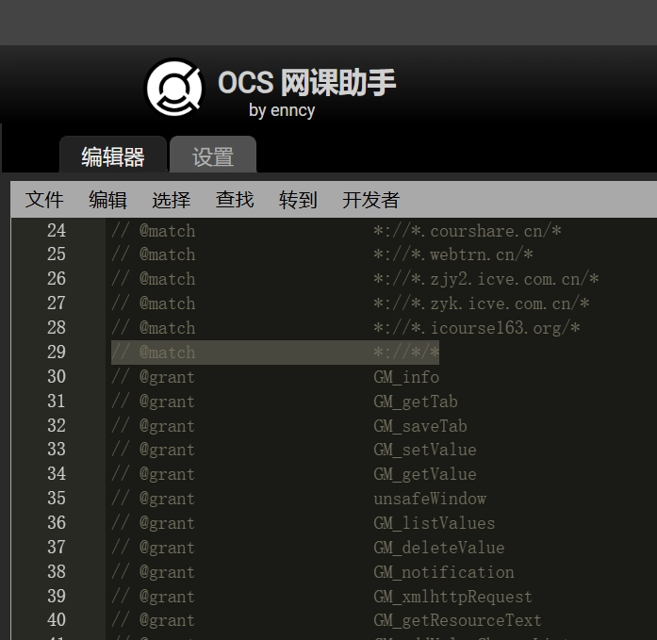657x640 pixels.
Task: Click the OCS script logo icon
Action: (x=173, y=89)
